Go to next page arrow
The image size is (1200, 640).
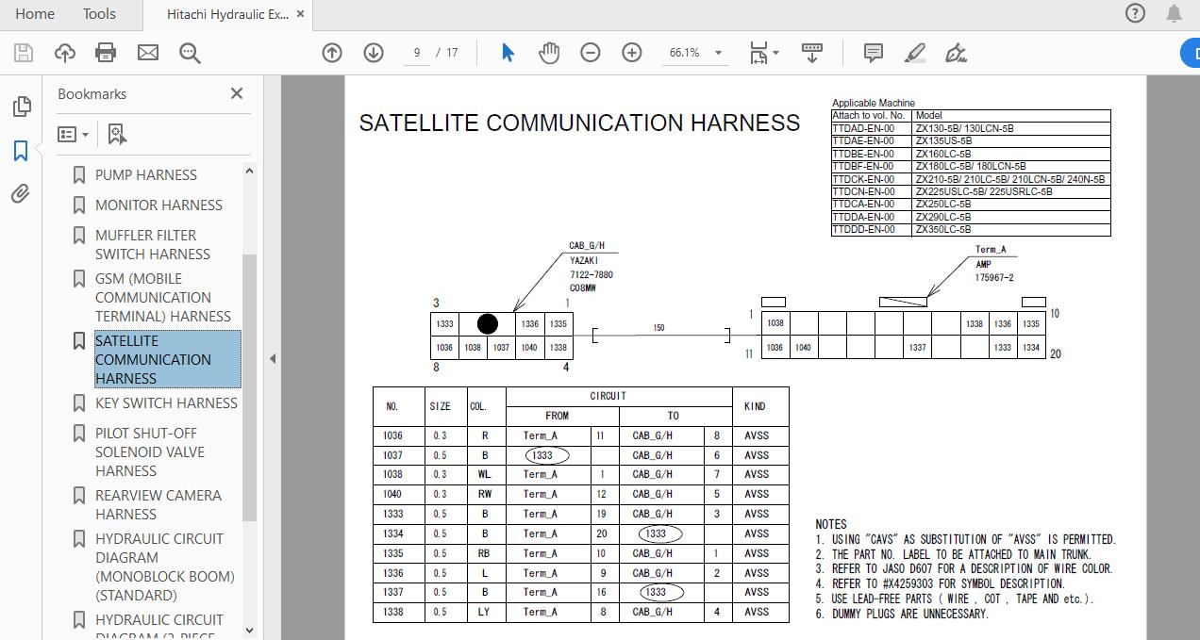374,53
